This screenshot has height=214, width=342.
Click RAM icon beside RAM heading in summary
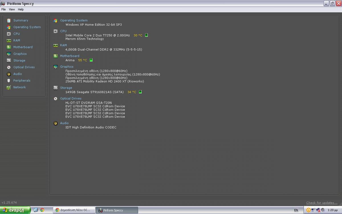click(x=56, y=45)
